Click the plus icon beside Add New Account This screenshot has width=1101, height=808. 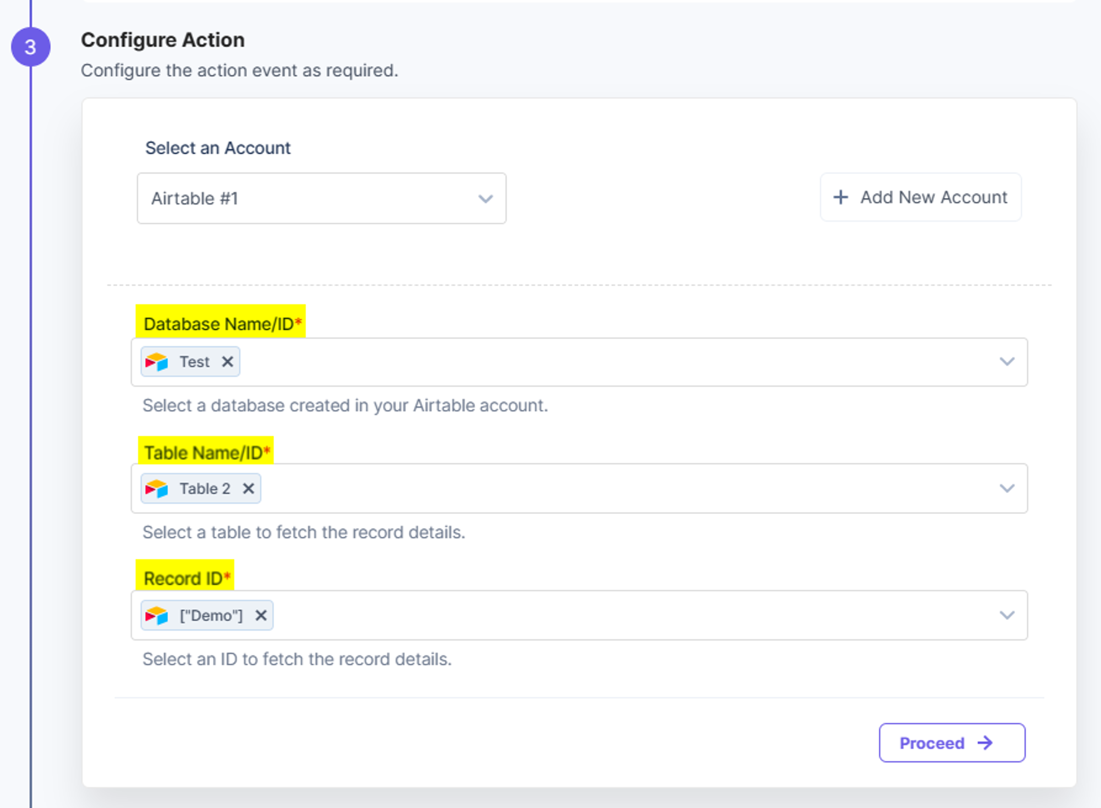click(841, 197)
